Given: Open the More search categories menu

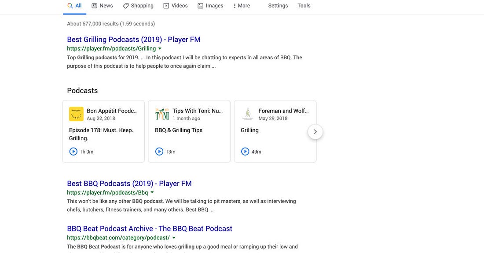Looking at the screenshot, I should click(242, 6).
